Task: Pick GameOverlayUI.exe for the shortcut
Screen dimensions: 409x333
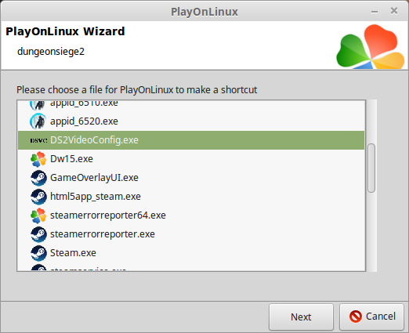Action: [x=191, y=178]
